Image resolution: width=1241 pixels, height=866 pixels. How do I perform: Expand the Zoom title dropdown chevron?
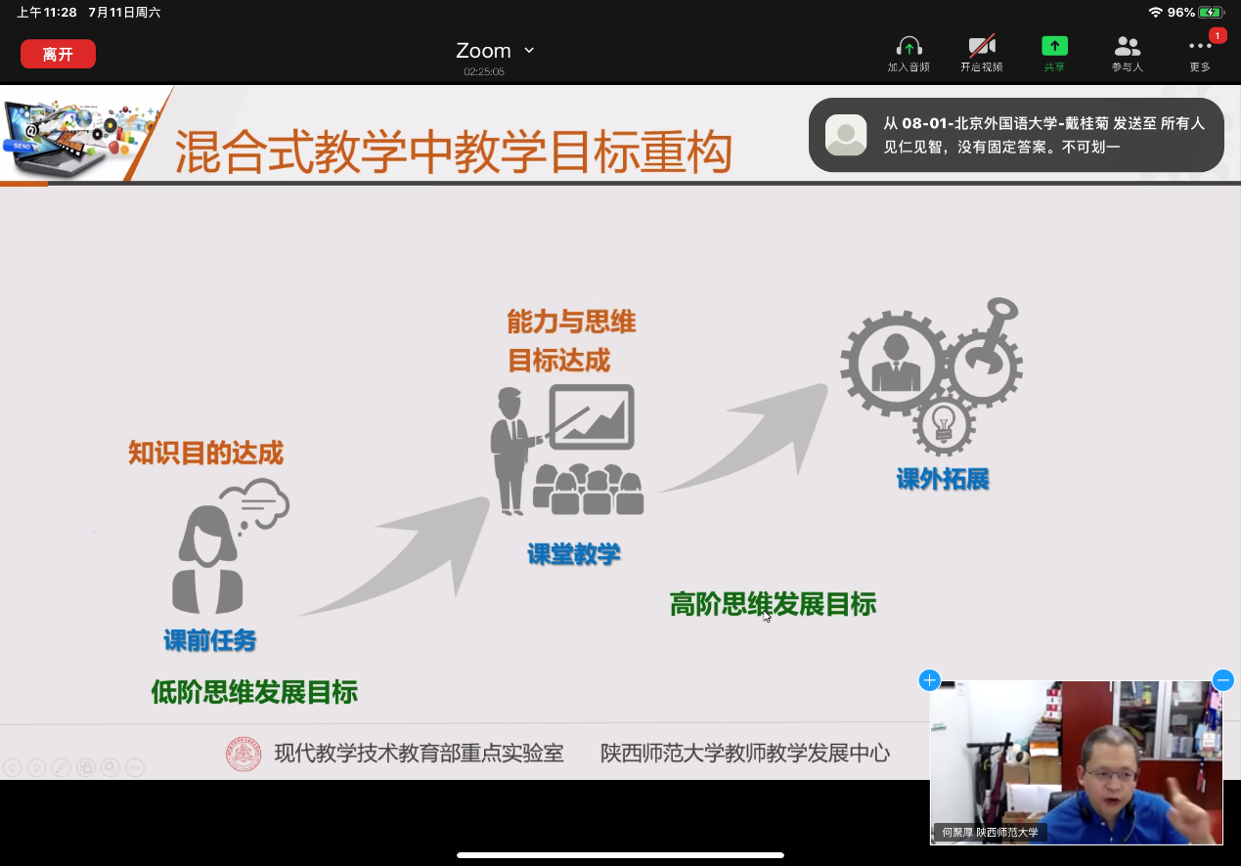pyautogui.click(x=529, y=50)
